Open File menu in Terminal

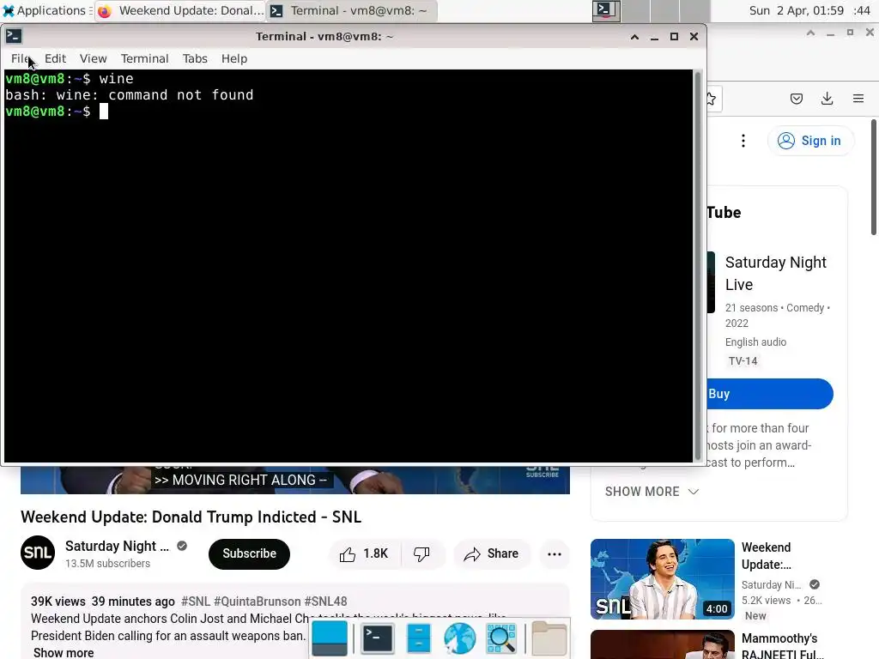[21, 58]
